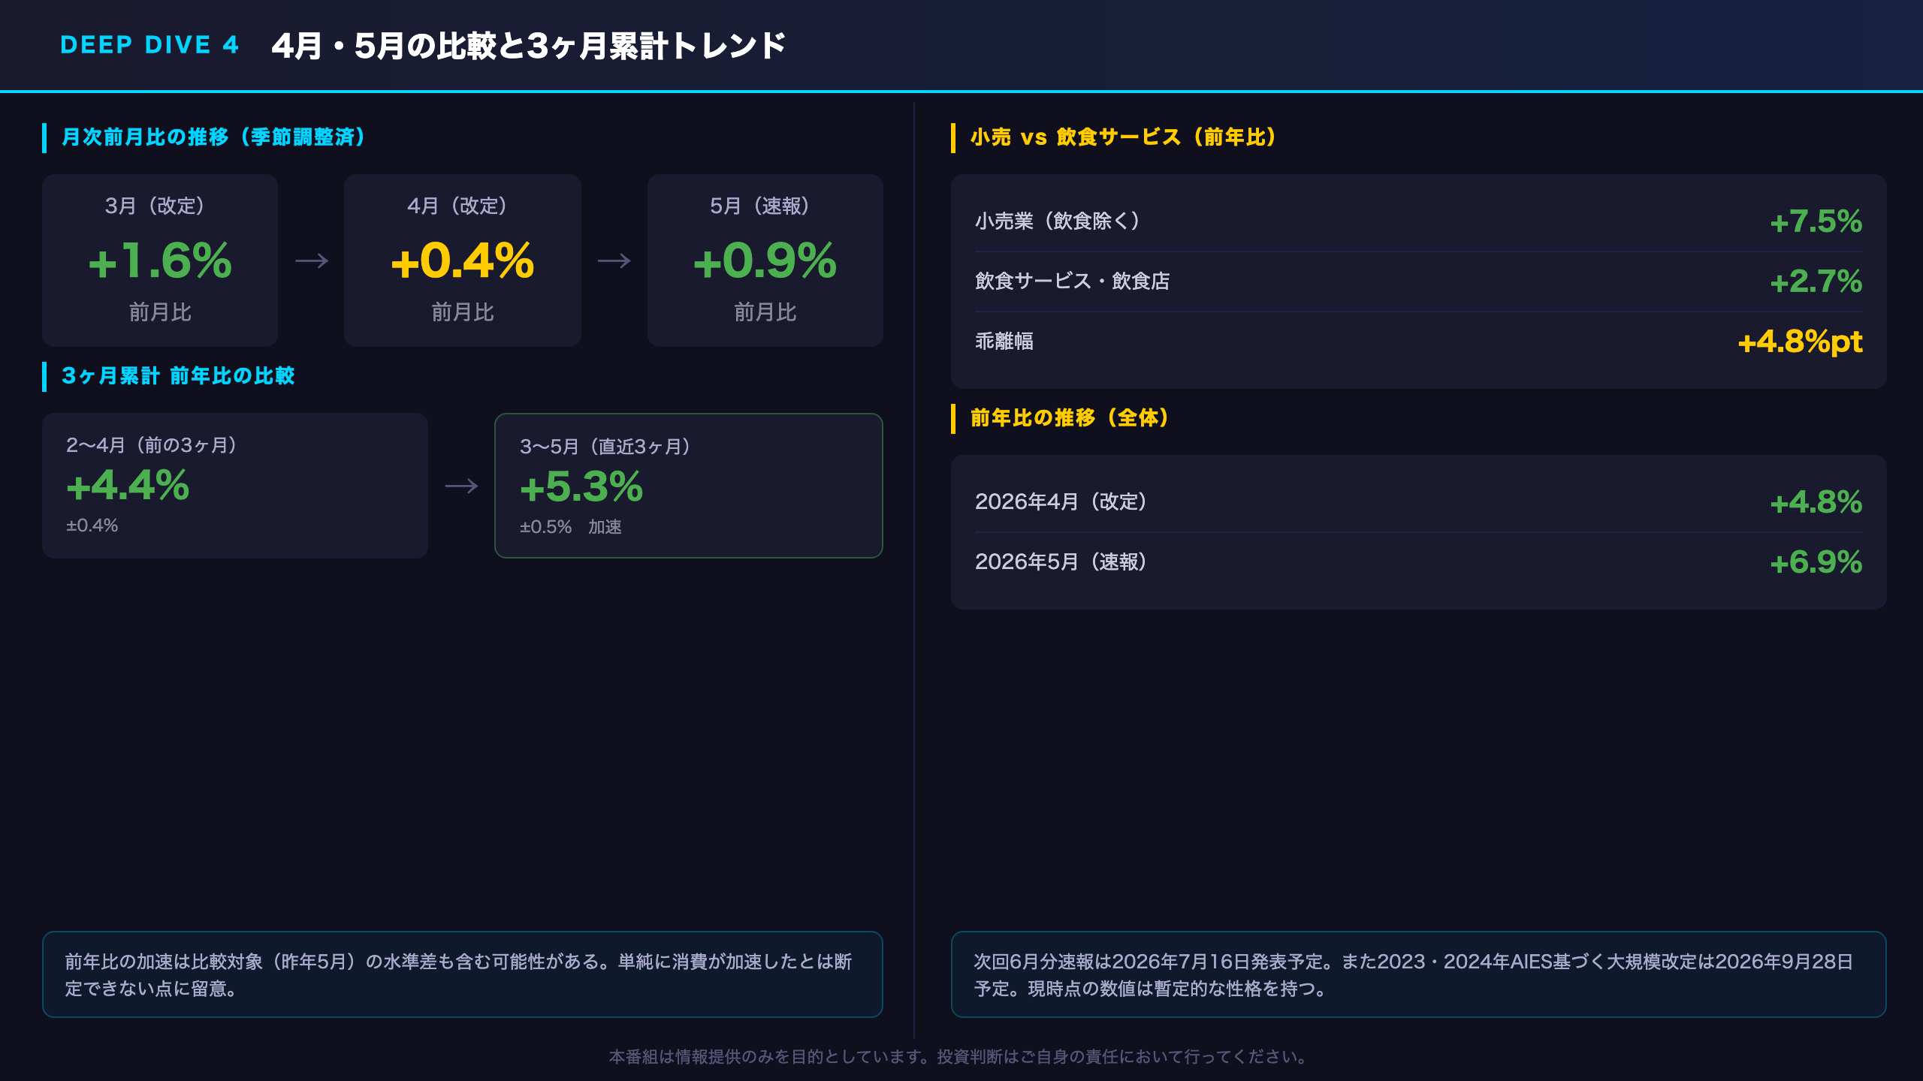Select the +7.5% value

point(1816,221)
